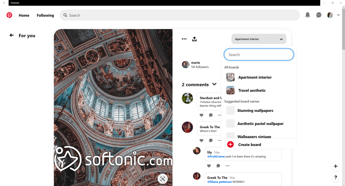Open more options on "Where's that?" comment
Viewport: 345px width, 186px height.
tap(220, 140)
